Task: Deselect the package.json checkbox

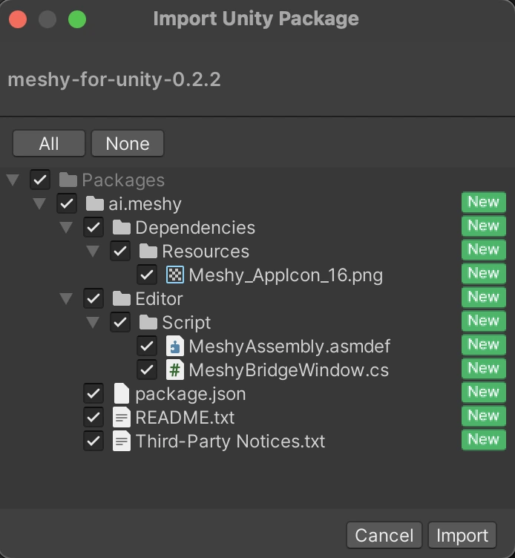Action: tap(94, 394)
